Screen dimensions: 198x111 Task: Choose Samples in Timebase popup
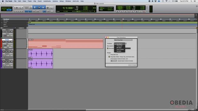(120, 51)
